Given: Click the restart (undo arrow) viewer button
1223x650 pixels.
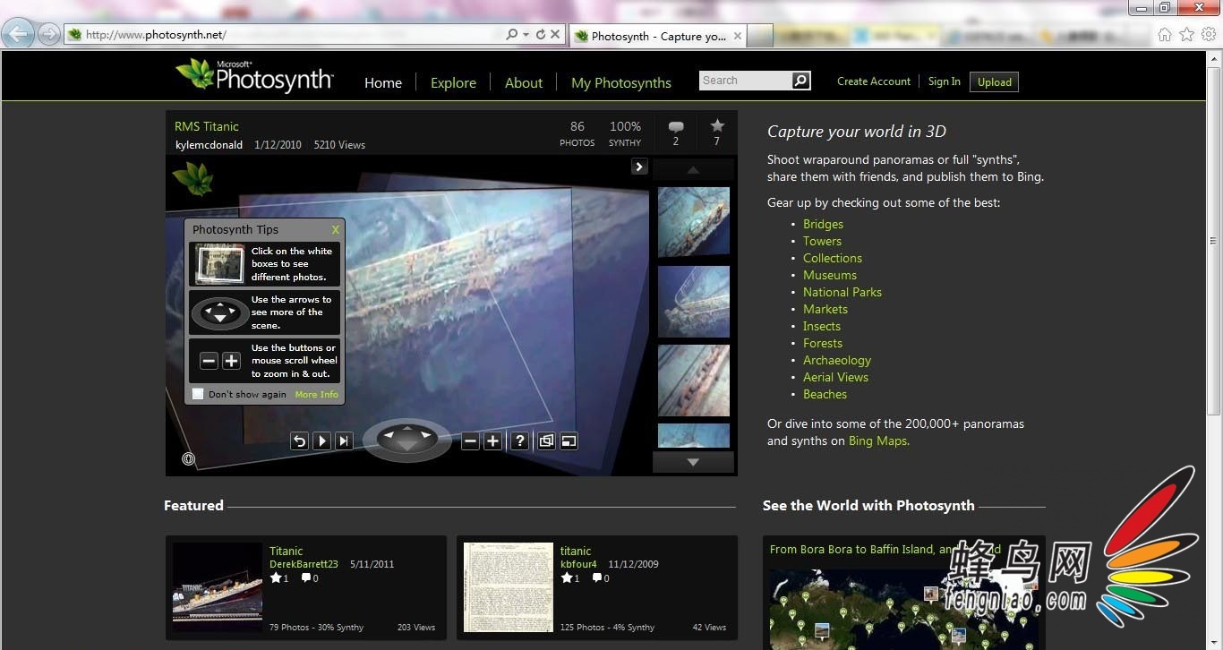Looking at the screenshot, I should (299, 440).
